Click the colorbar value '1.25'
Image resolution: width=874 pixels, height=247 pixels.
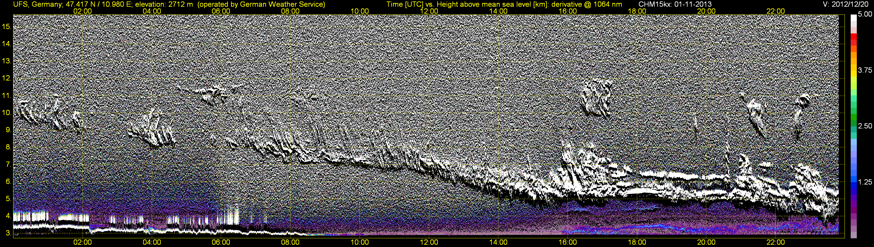click(865, 182)
